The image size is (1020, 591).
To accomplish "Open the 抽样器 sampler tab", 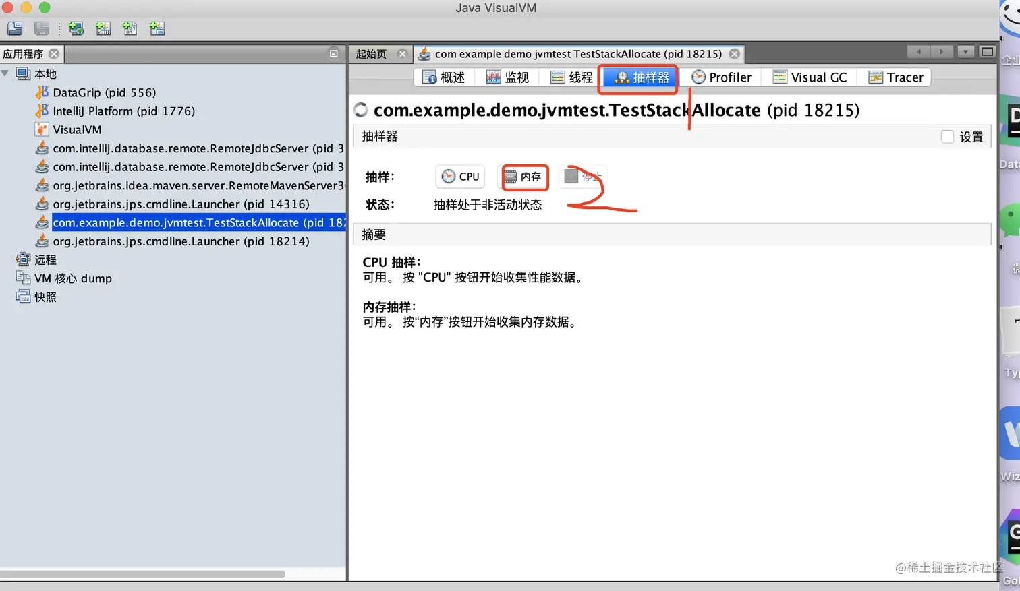I will (641, 77).
